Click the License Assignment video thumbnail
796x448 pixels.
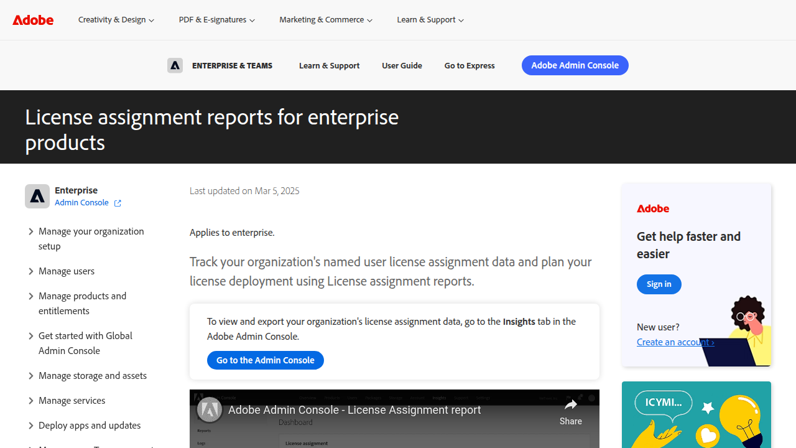pos(394,419)
